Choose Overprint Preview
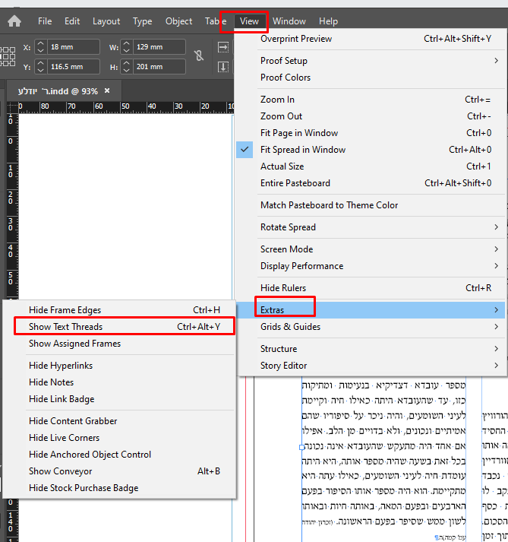Viewport: 508px width, 542px height. (x=296, y=39)
